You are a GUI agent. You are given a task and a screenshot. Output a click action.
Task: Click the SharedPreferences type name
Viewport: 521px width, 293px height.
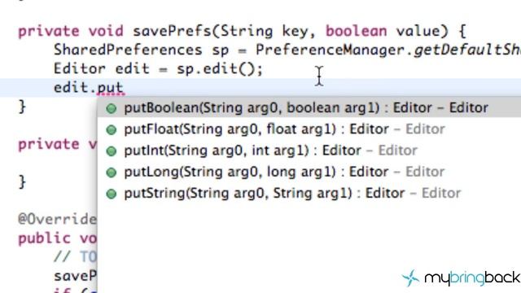point(128,50)
